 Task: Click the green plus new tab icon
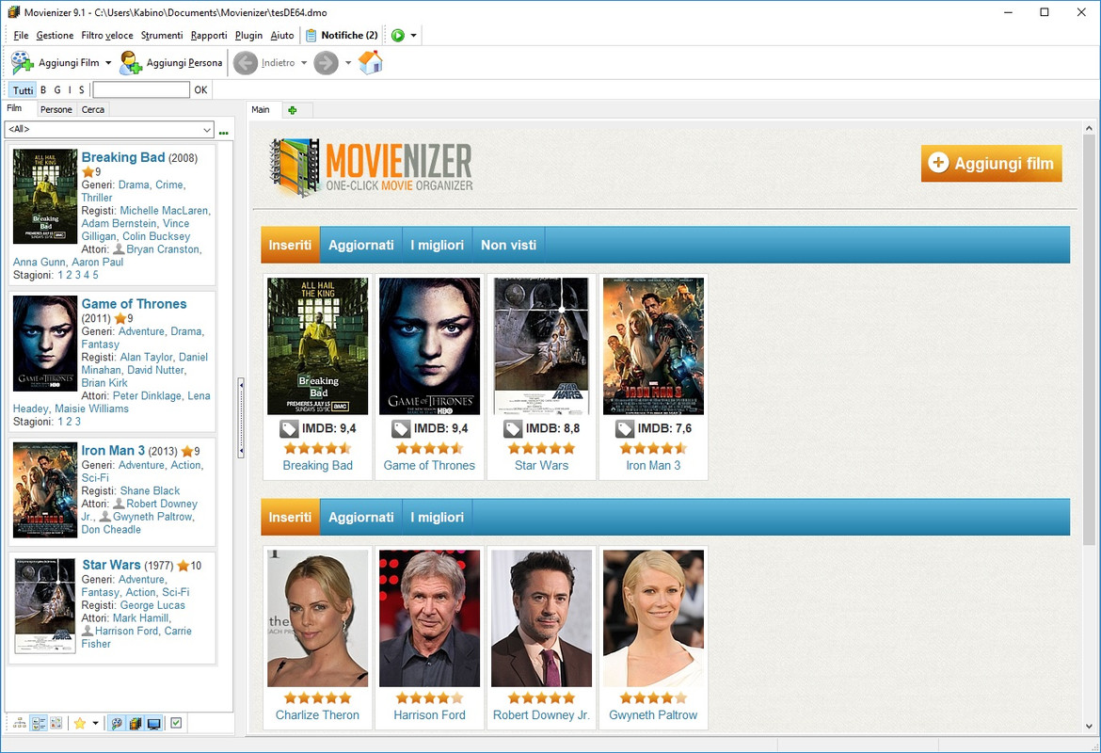click(x=292, y=110)
